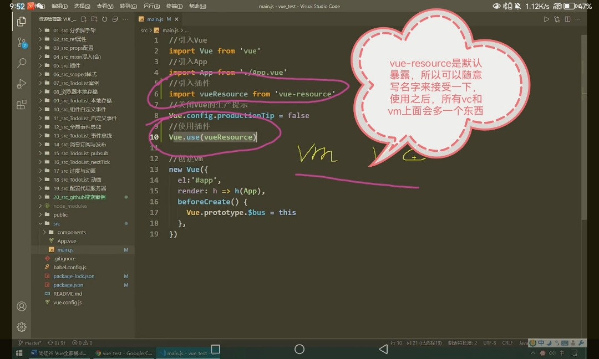Screen dimensions: 599x359
Task: Click the Windows Start button
Action: click(x=19, y=353)
